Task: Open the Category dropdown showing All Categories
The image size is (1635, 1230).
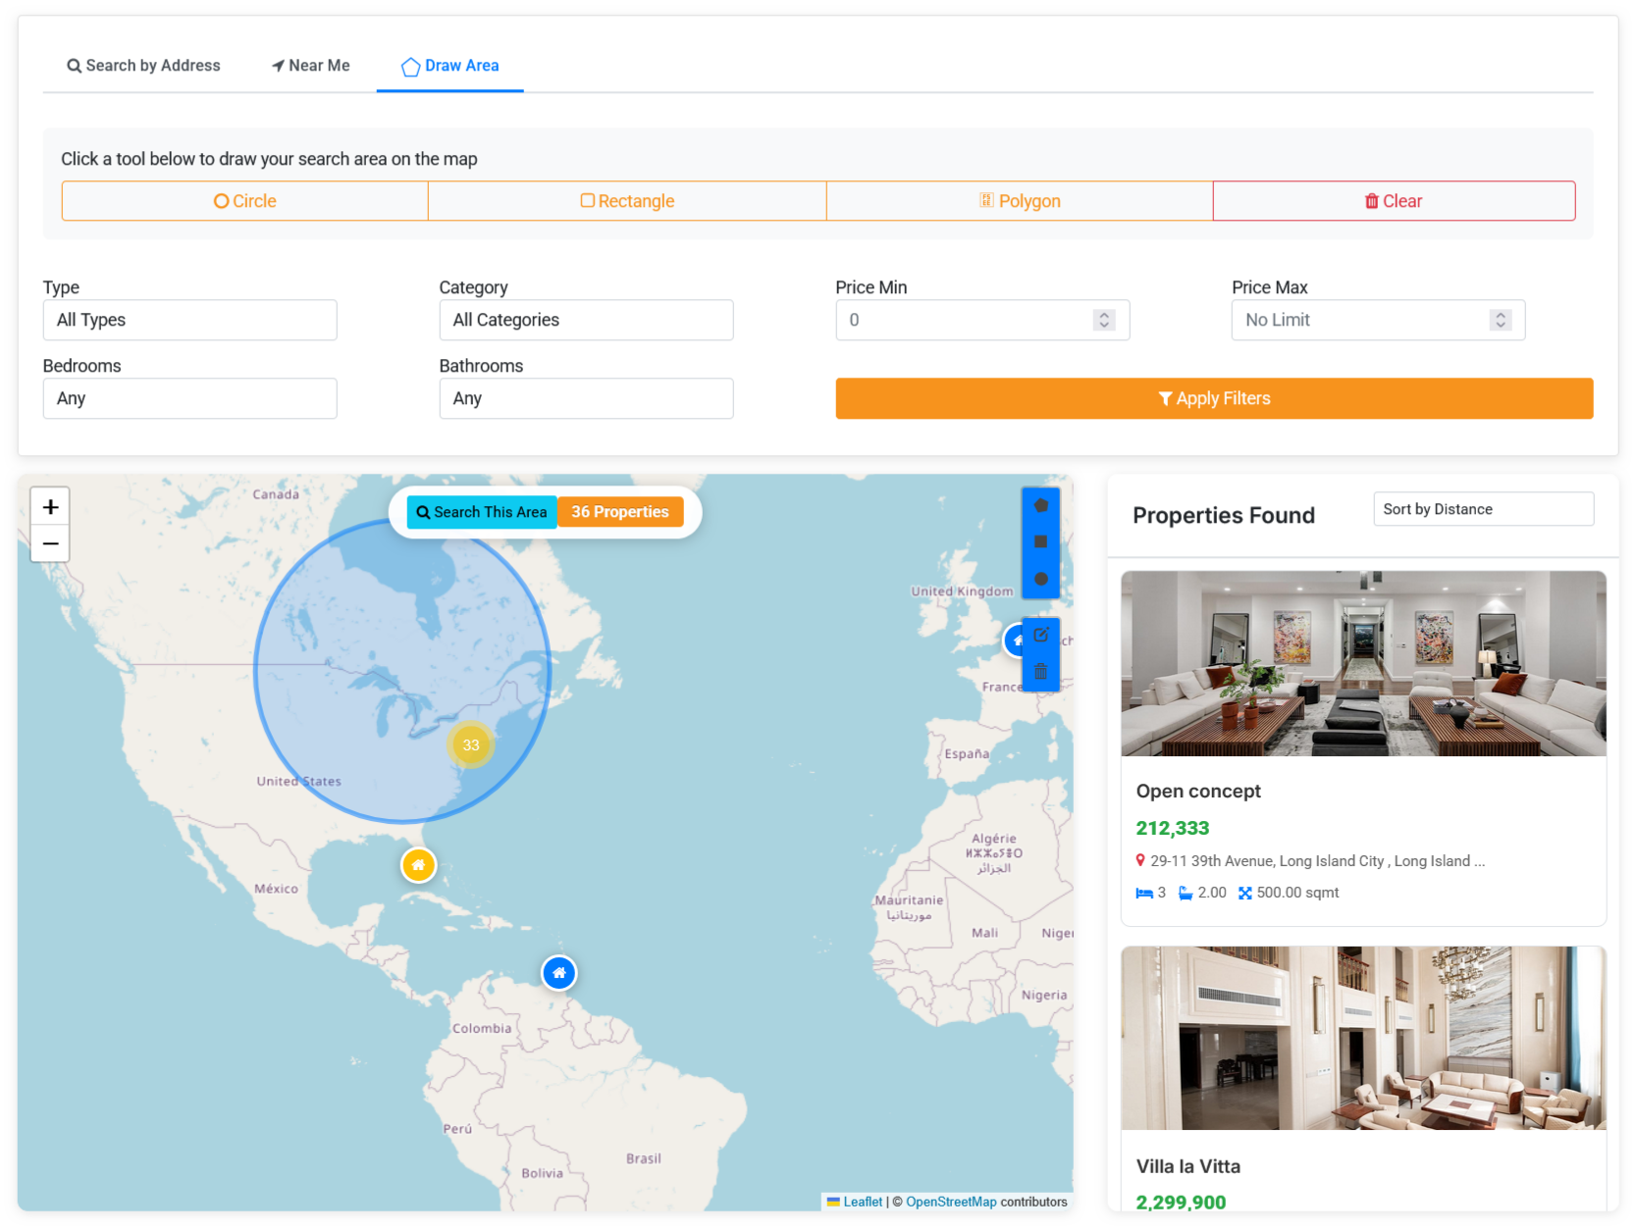Action: [x=586, y=320]
